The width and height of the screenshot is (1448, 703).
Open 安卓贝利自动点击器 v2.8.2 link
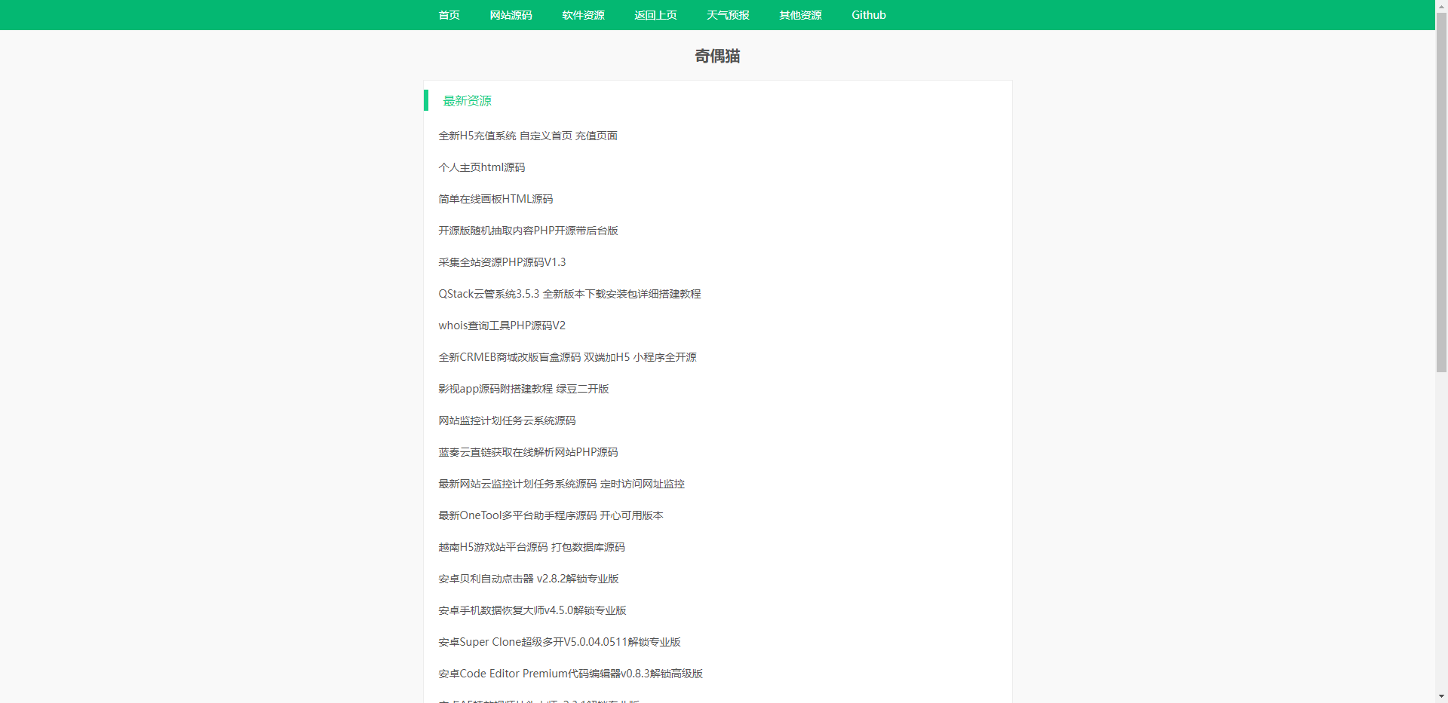(x=528, y=579)
